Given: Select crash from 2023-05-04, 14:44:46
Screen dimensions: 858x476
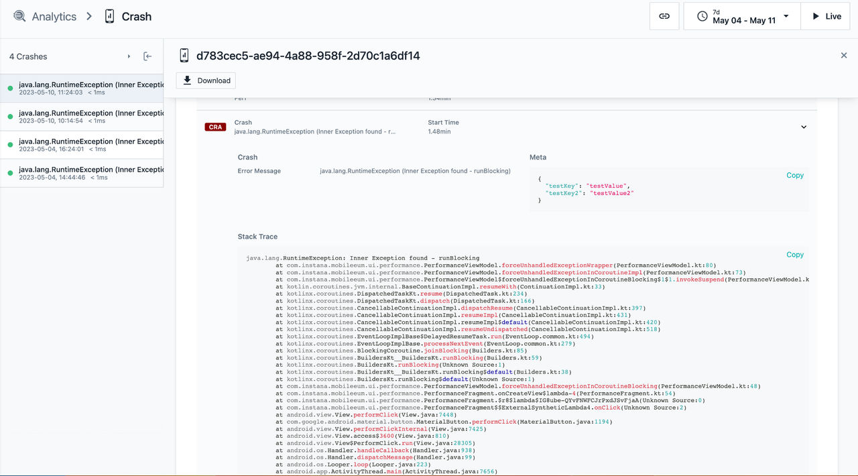Looking at the screenshot, I should click(x=82, y=173).
